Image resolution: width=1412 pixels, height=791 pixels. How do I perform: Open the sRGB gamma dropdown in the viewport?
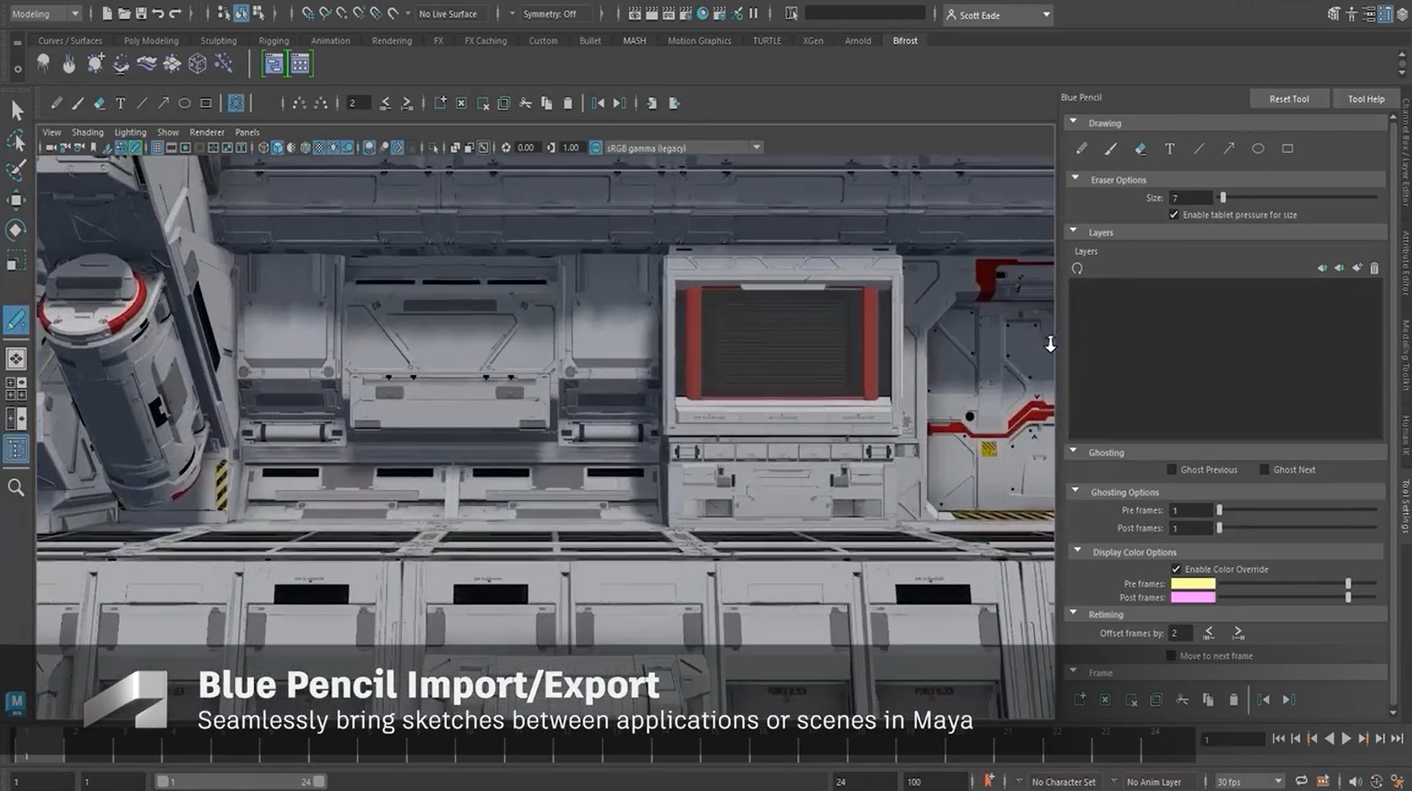[x=756, y=147]
